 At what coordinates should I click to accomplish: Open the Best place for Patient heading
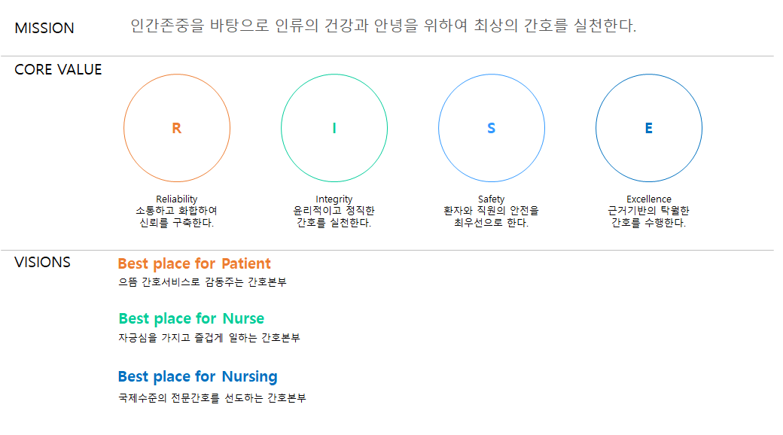194,263
